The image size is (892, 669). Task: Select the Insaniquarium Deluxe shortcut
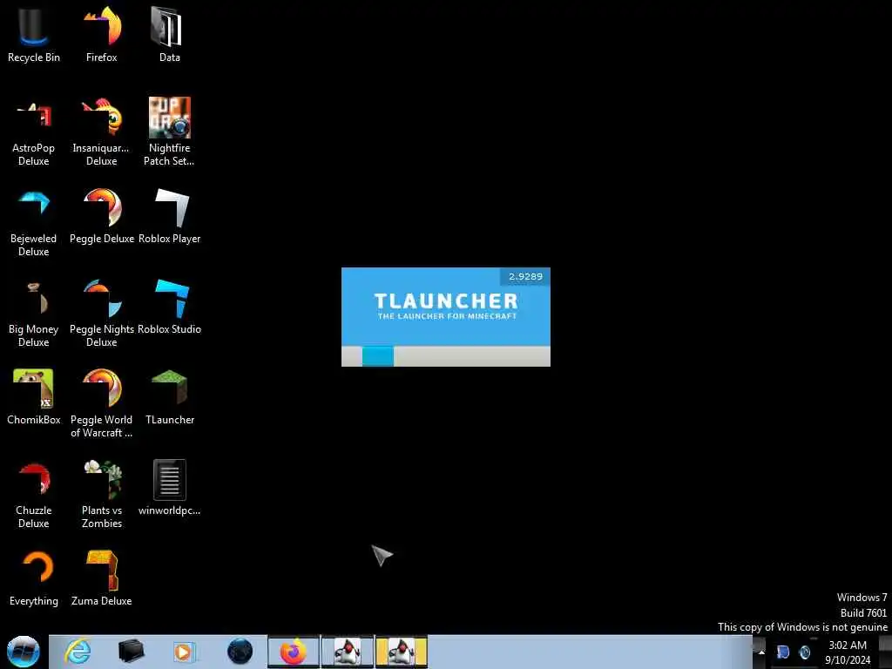102,132
